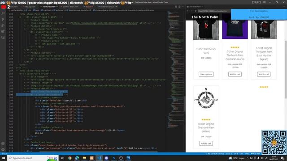
Task: Open the Run and Debug view
Action: point(3,25)
